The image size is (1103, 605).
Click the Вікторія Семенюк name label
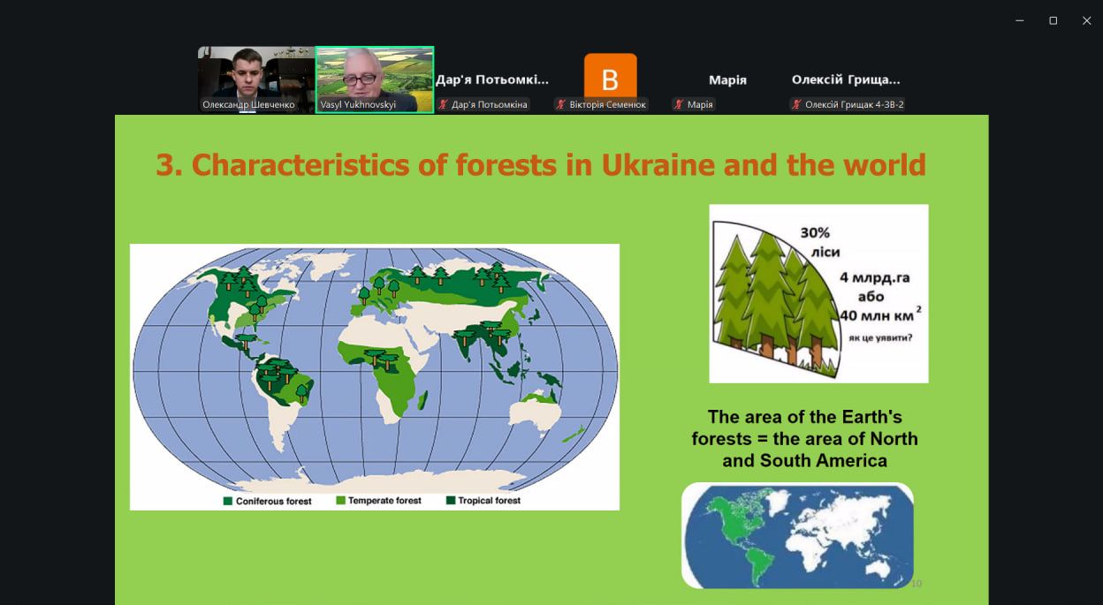pos(607,104)
